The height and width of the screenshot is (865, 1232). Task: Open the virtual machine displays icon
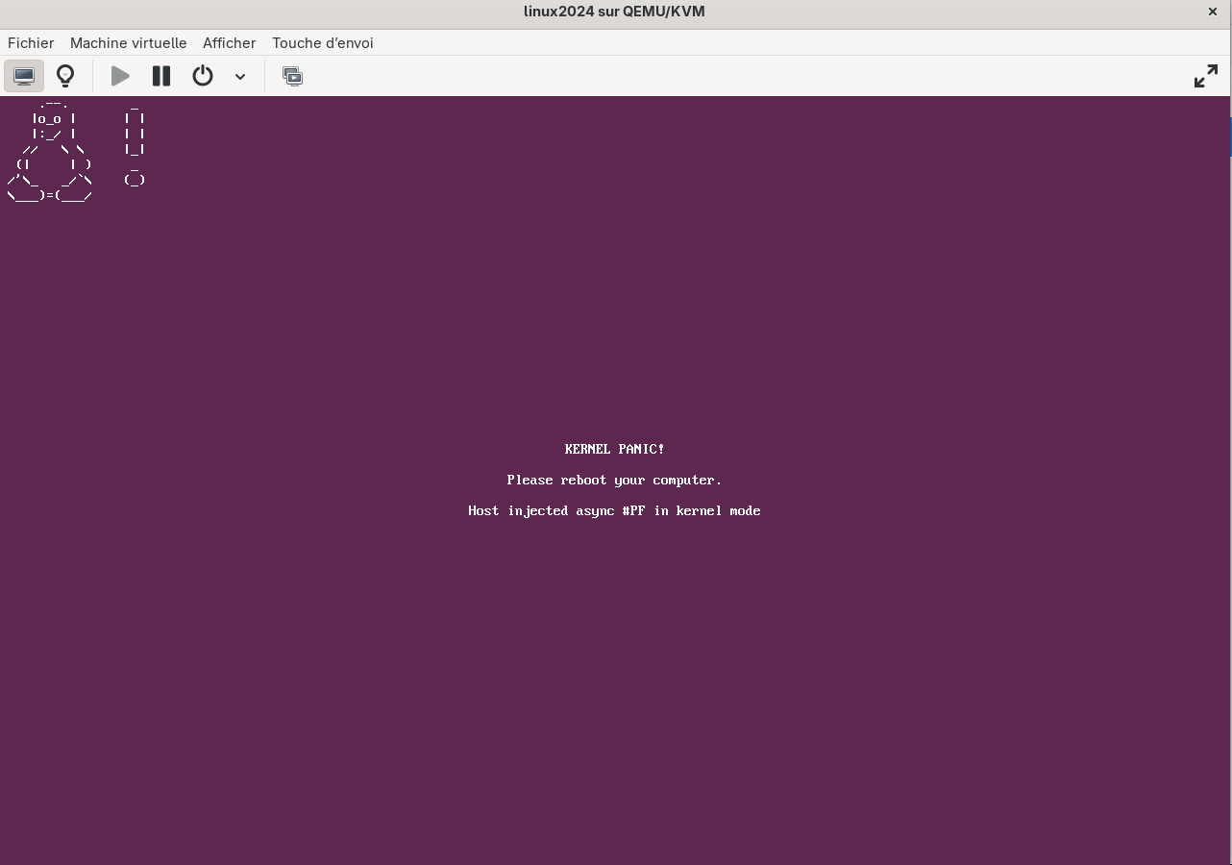(x=292, y=75)
